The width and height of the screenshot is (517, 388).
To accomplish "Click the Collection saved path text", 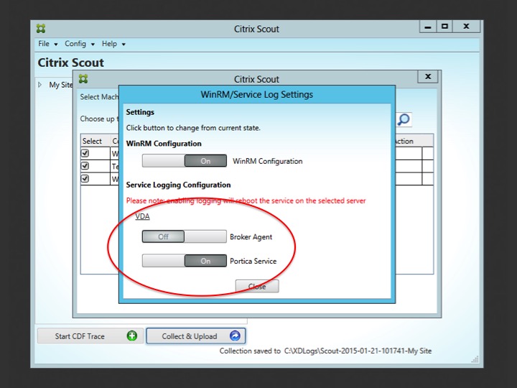I will click(325, 351).
